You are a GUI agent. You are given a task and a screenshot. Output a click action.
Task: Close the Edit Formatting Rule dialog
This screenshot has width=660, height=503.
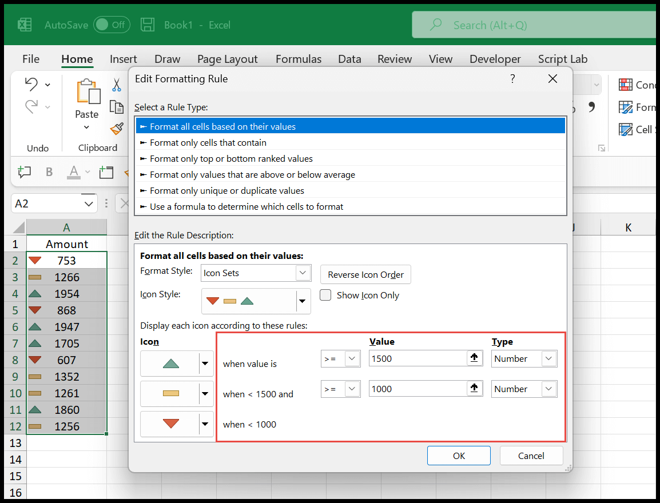[x=552, y=79]
